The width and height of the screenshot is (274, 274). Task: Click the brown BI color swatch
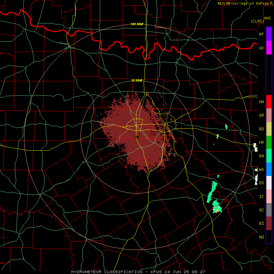(x=269, y=223)
